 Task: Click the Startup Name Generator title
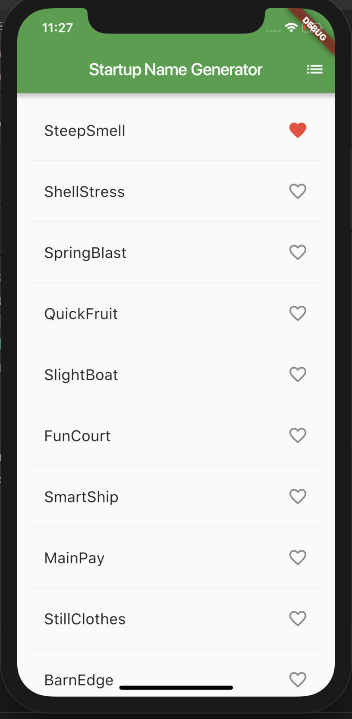point(176,69)
